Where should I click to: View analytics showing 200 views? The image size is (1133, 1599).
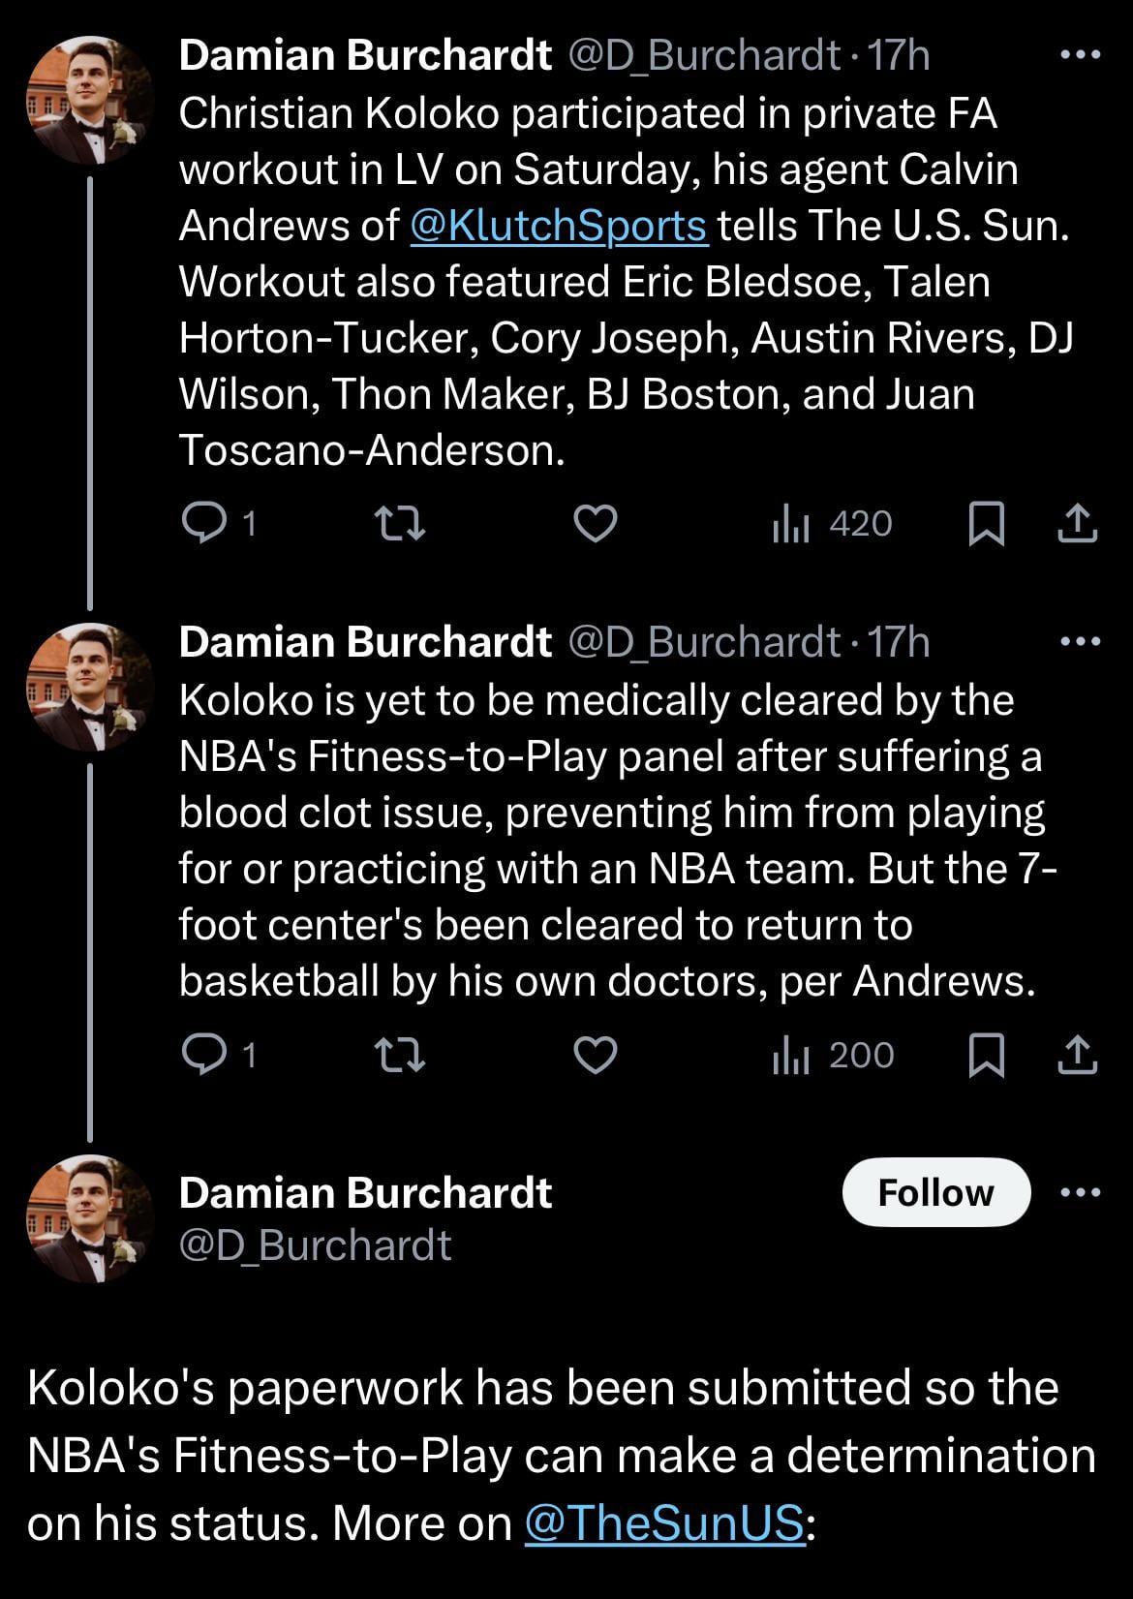click(833, 1055)
